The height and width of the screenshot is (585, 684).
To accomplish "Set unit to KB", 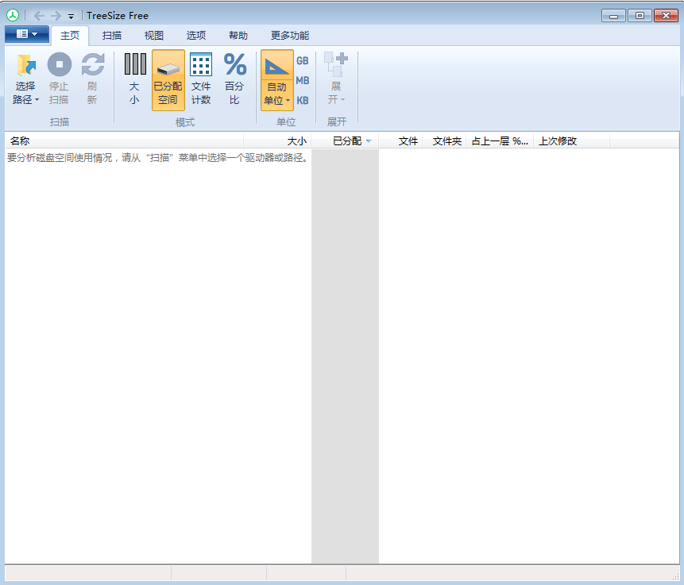I will pos(303,101).
